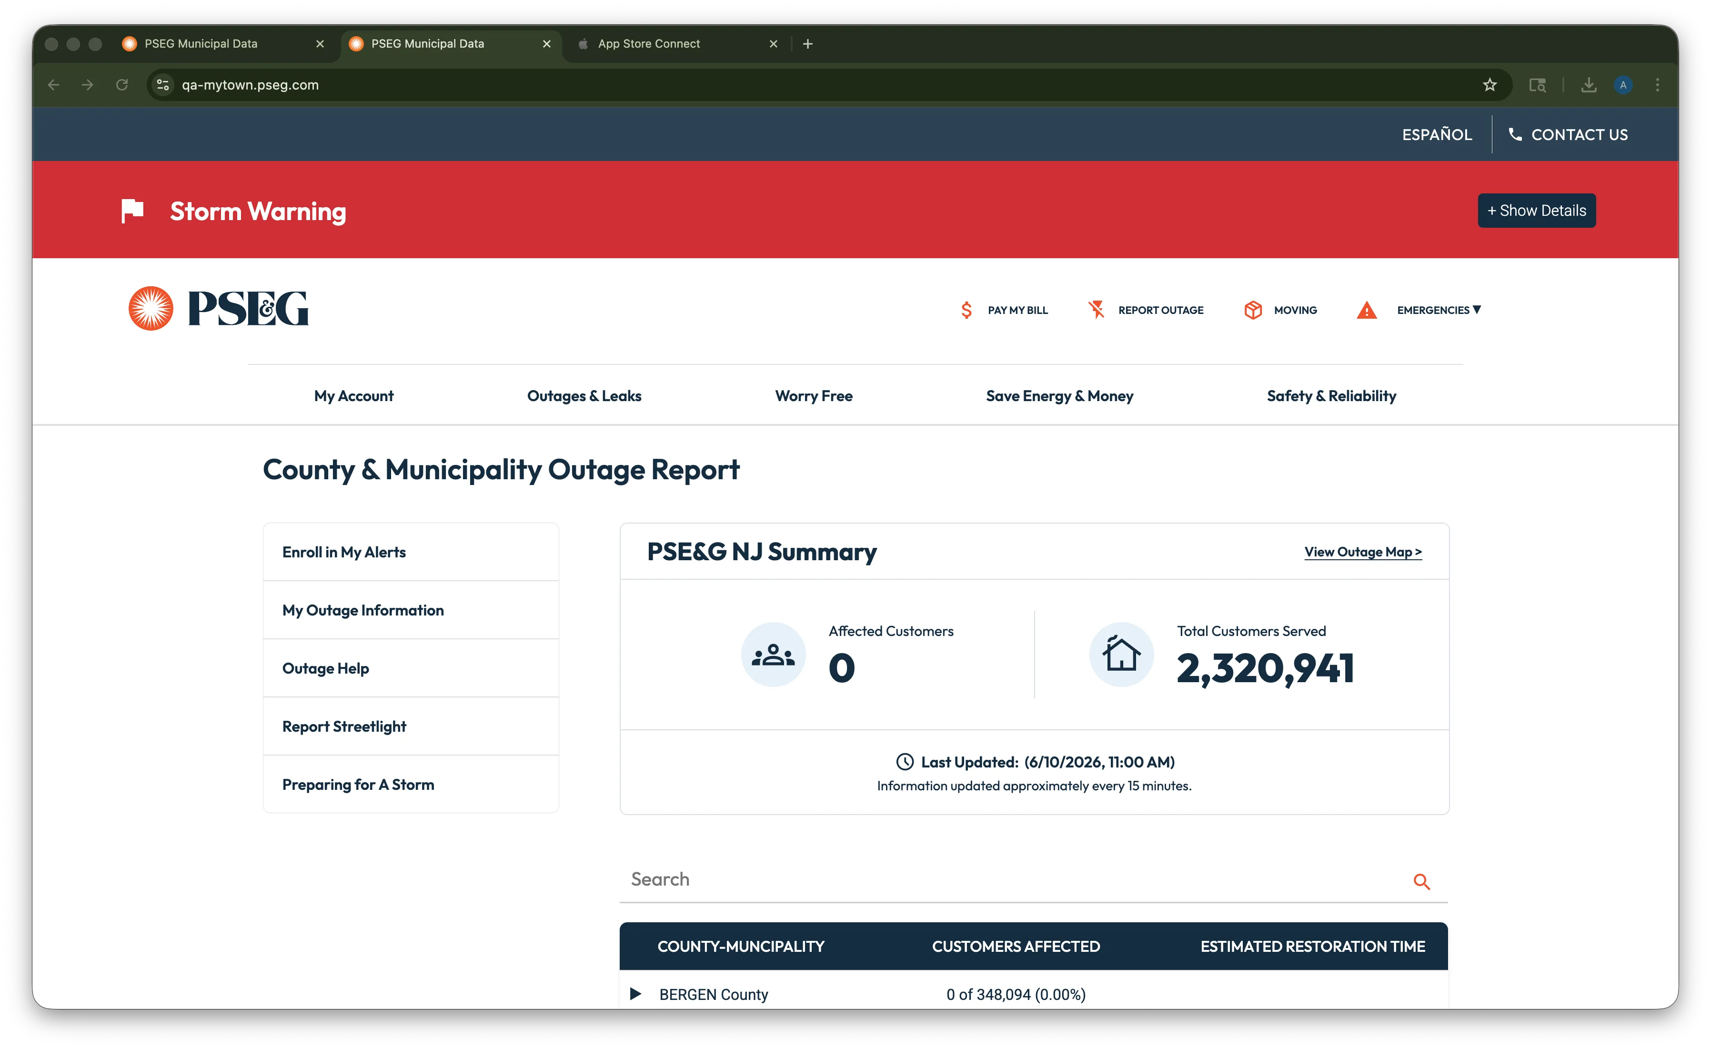Open Enroll in My Alerts

tap(411, 553)
